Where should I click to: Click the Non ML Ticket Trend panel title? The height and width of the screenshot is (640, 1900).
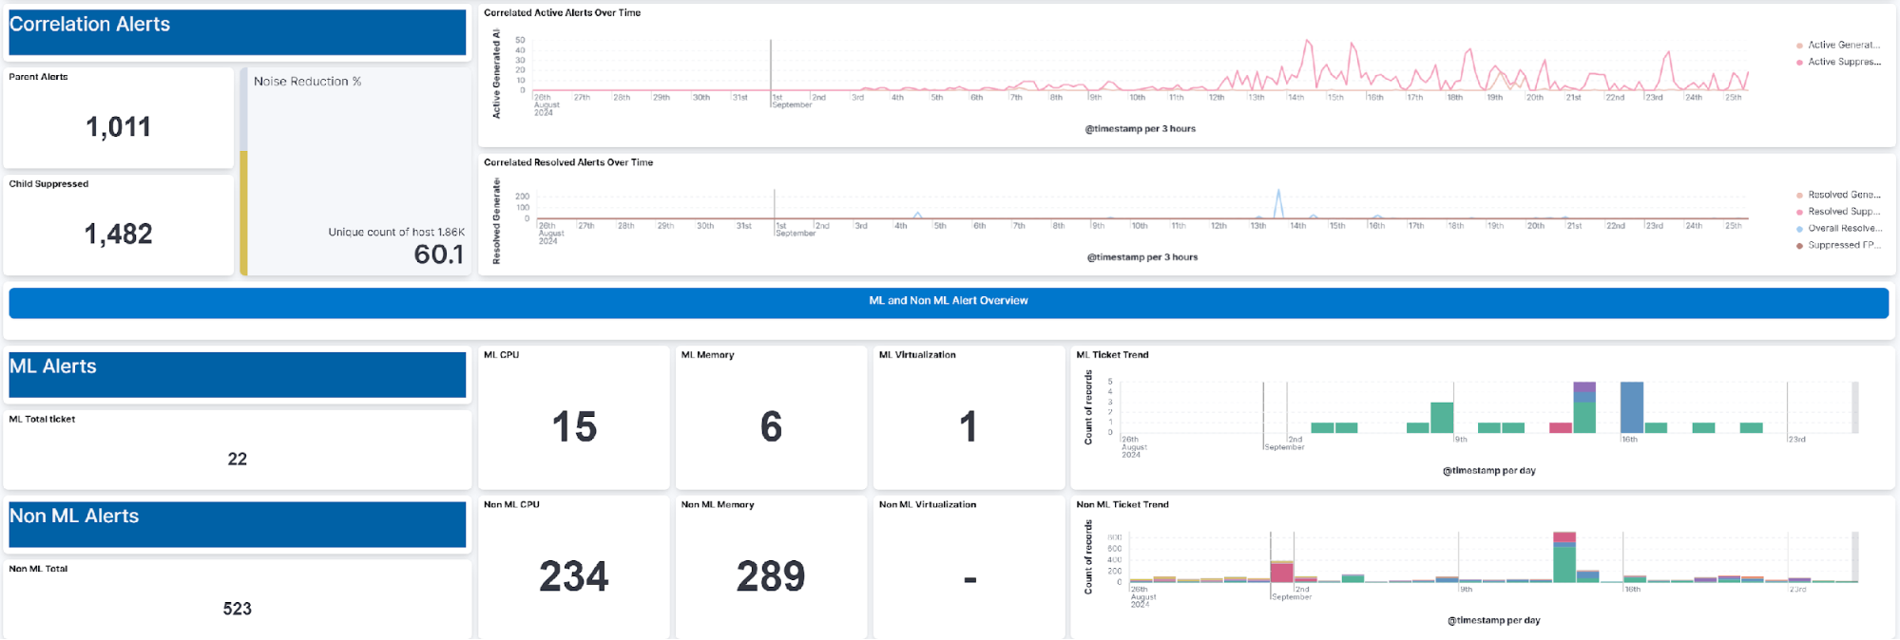click(1123, 505)
